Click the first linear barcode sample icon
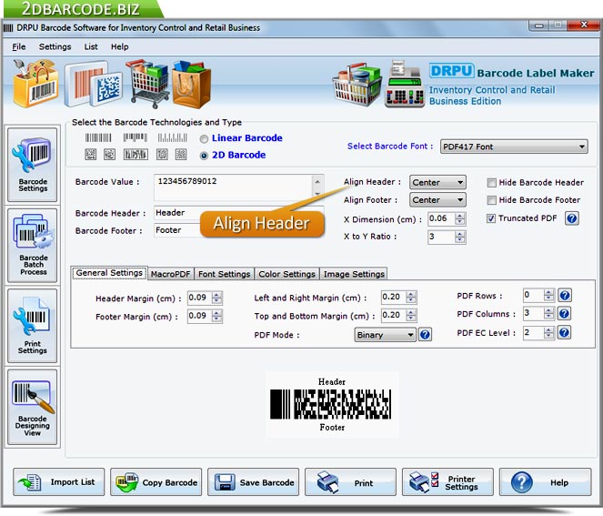Screen dimensions: 603x516 point(98,137)
